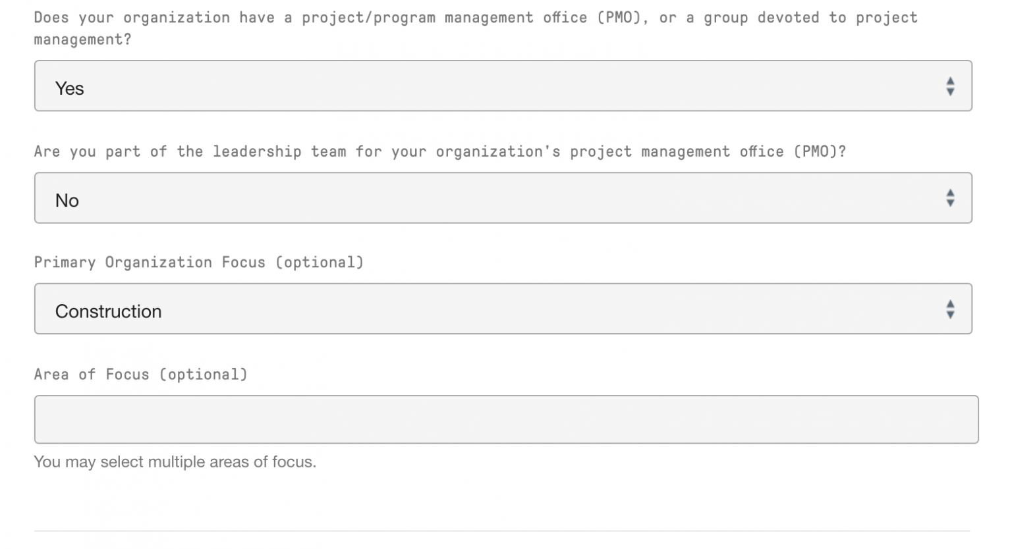Click the 'Area of Focus (optional)' label
1012x549 pixels.
pos(140,374)
